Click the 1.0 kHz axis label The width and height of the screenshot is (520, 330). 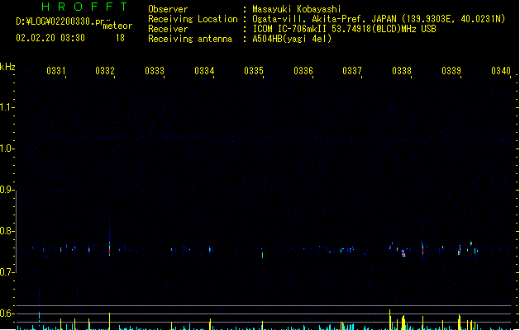tap(7, 148)
